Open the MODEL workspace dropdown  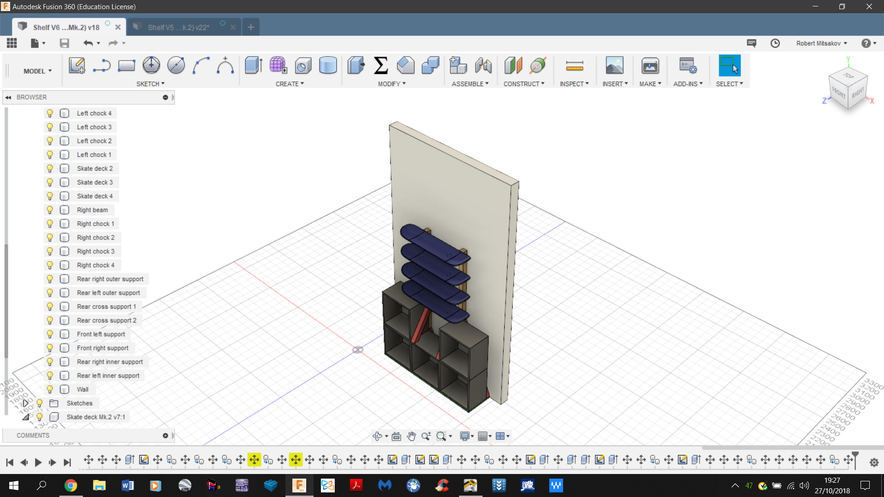pos(37,71)
